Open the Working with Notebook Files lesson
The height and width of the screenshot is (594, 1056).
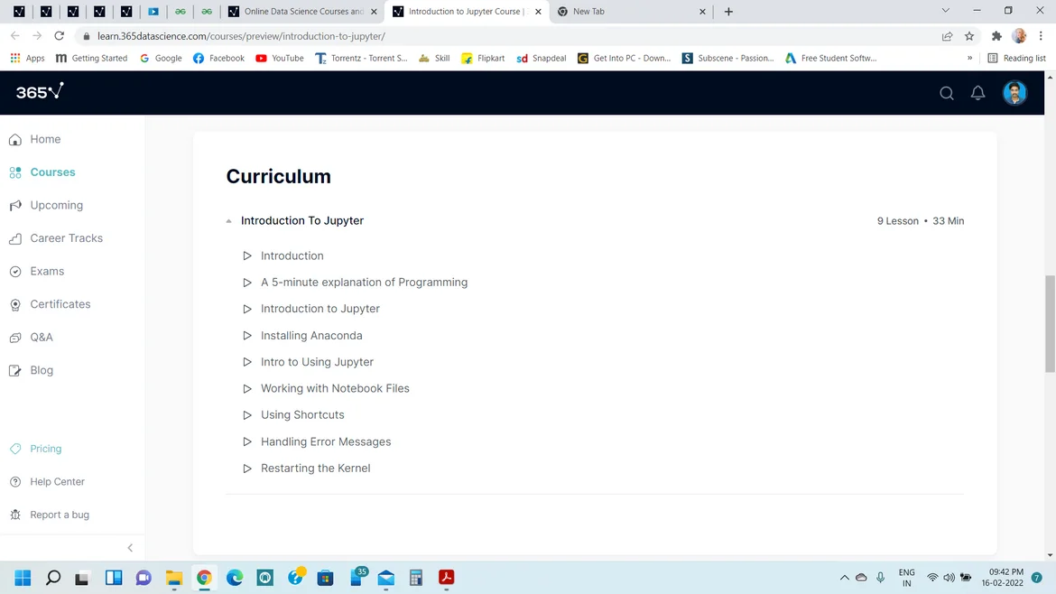tap(335, 388)
